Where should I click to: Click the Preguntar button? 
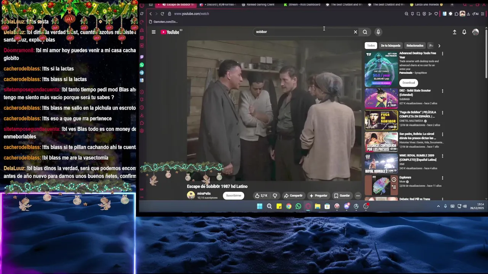318,196
